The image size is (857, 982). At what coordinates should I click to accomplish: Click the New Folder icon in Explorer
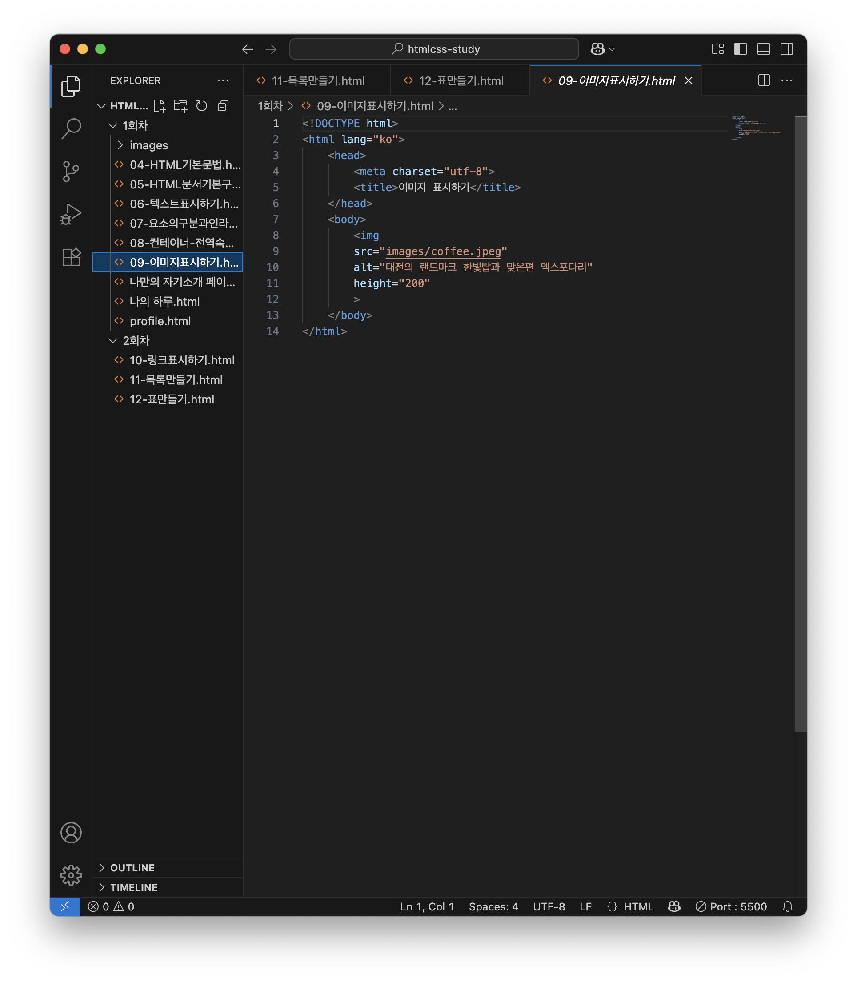181,106
